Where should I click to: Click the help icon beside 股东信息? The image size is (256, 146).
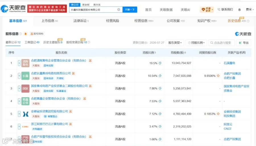click(x=20, y=34)
